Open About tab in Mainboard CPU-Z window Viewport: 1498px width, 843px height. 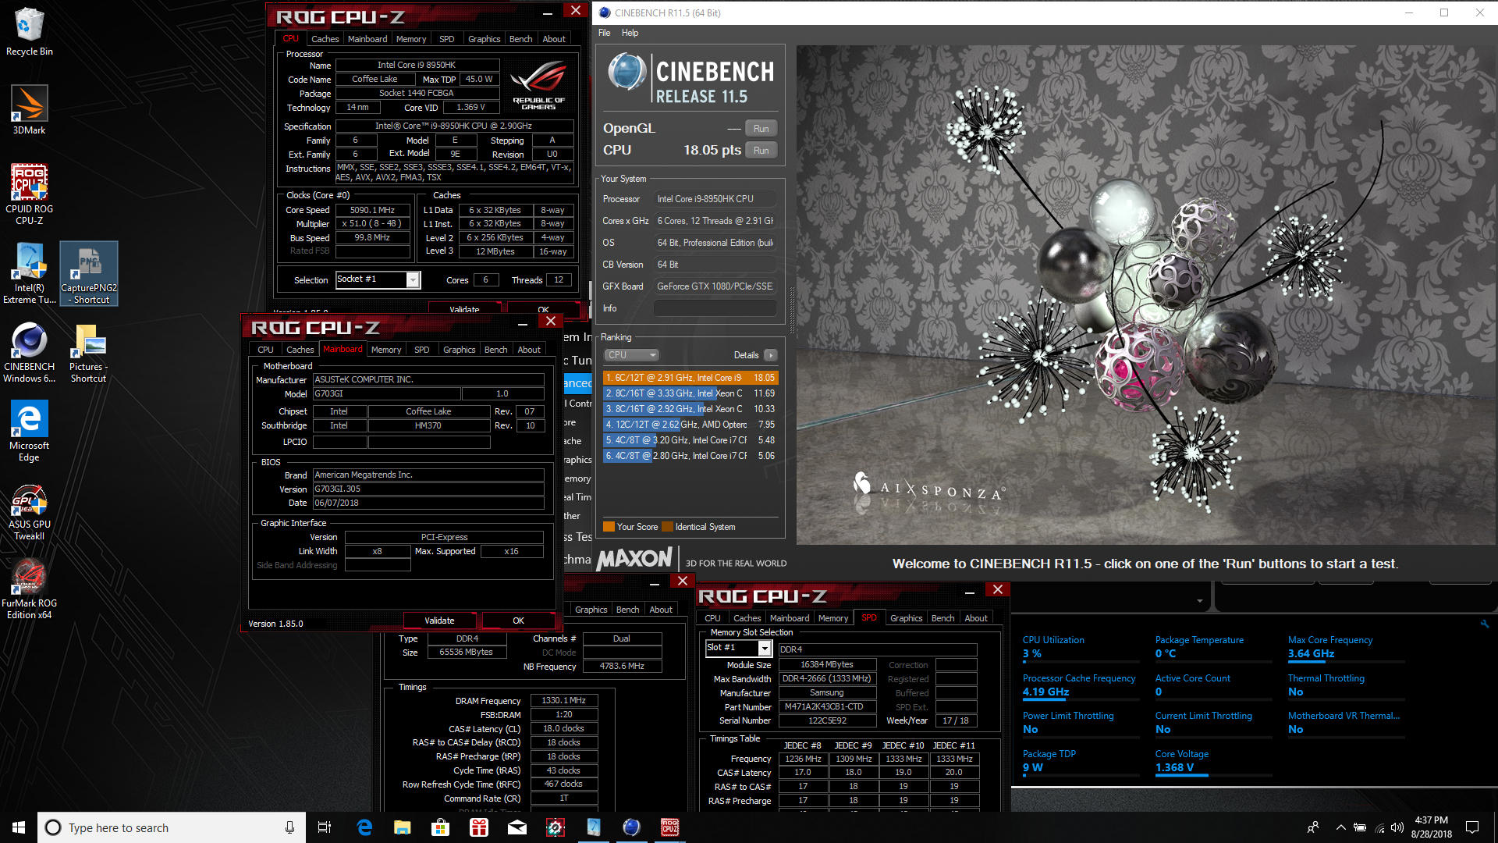[529, 350]
